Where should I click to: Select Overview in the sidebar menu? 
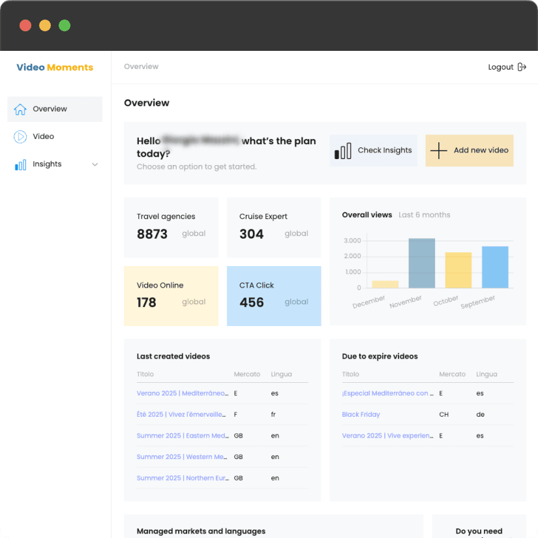50,109
